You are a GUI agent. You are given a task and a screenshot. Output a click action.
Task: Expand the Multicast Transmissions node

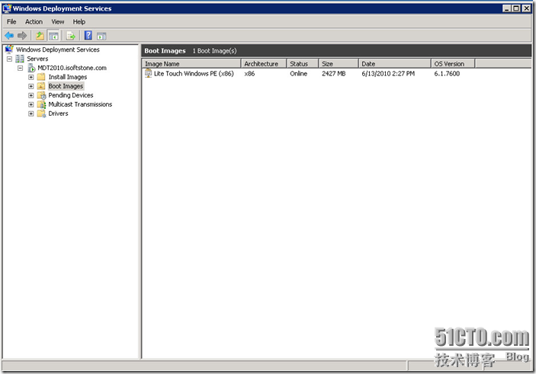(x=30, y=104)
